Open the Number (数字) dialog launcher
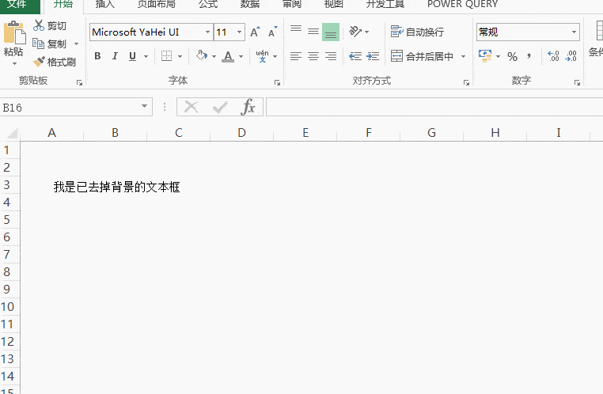This screenshot has width=603, height=394. [x=577, y=82]
